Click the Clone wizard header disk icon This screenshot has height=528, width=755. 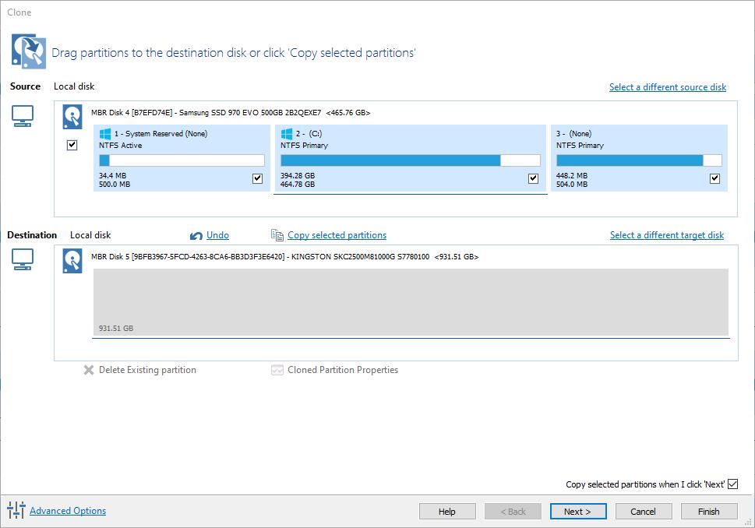23,51
